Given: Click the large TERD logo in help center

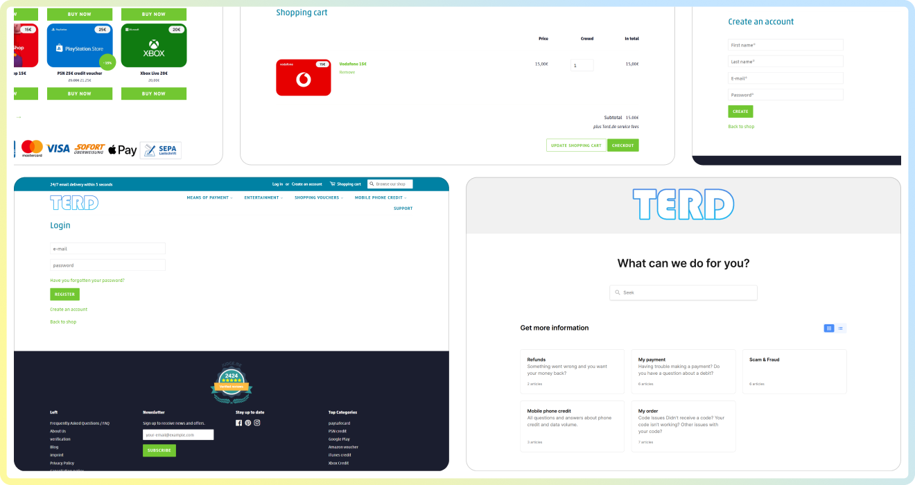Looking at the screenshot, I should point(683,204).
